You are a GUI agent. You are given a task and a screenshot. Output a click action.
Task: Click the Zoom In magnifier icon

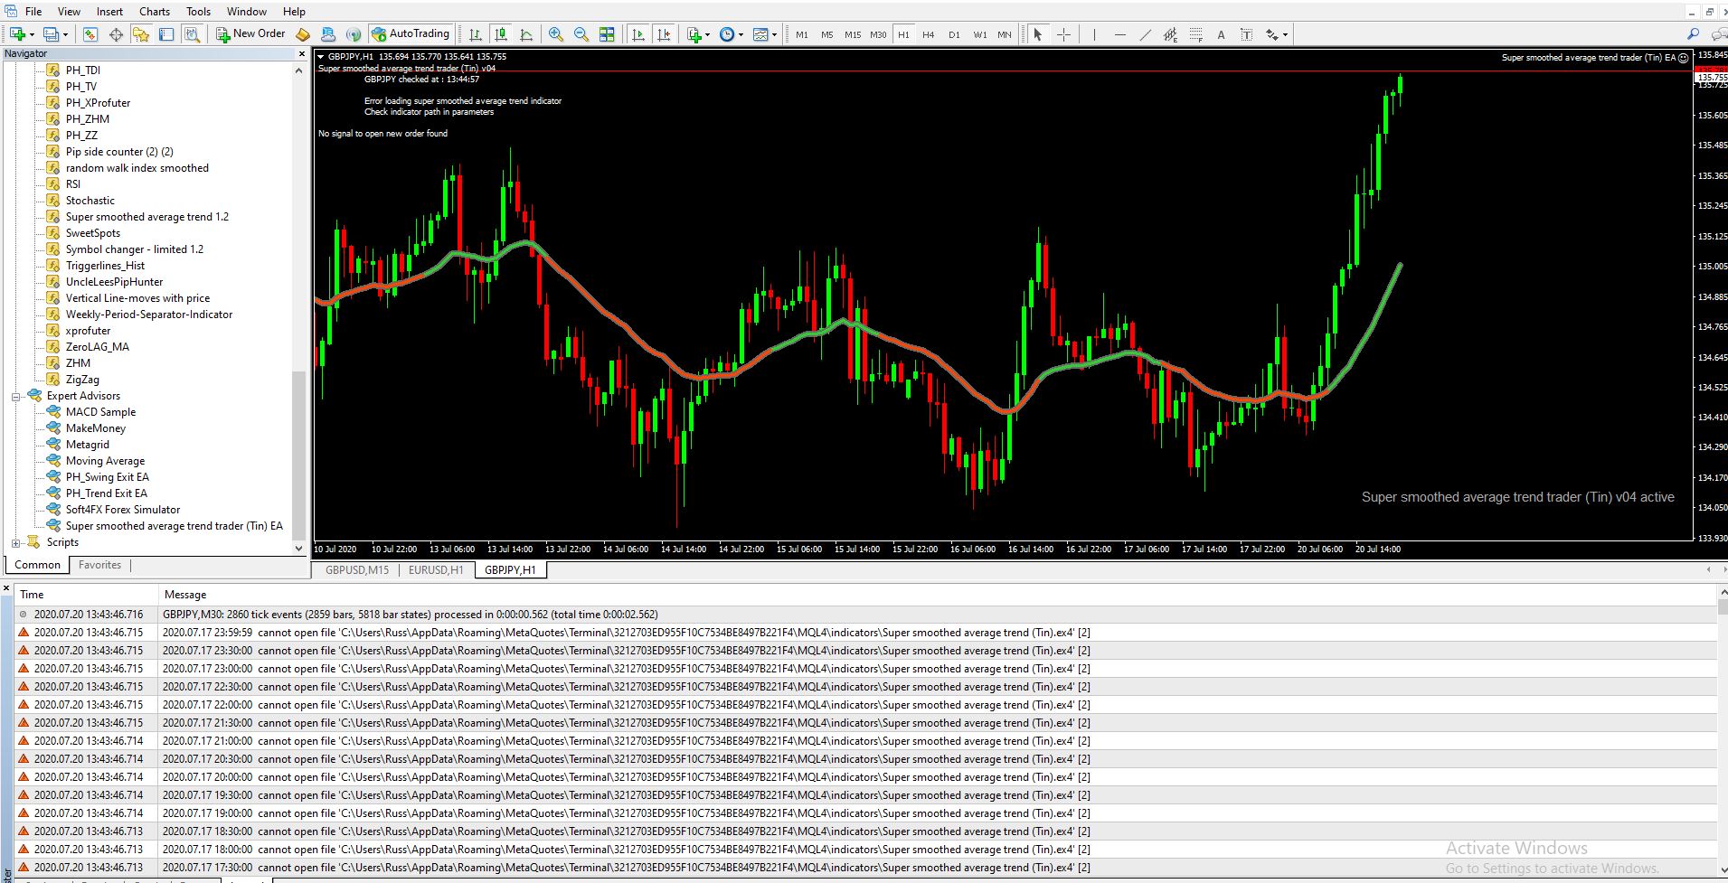click(555, 34)
